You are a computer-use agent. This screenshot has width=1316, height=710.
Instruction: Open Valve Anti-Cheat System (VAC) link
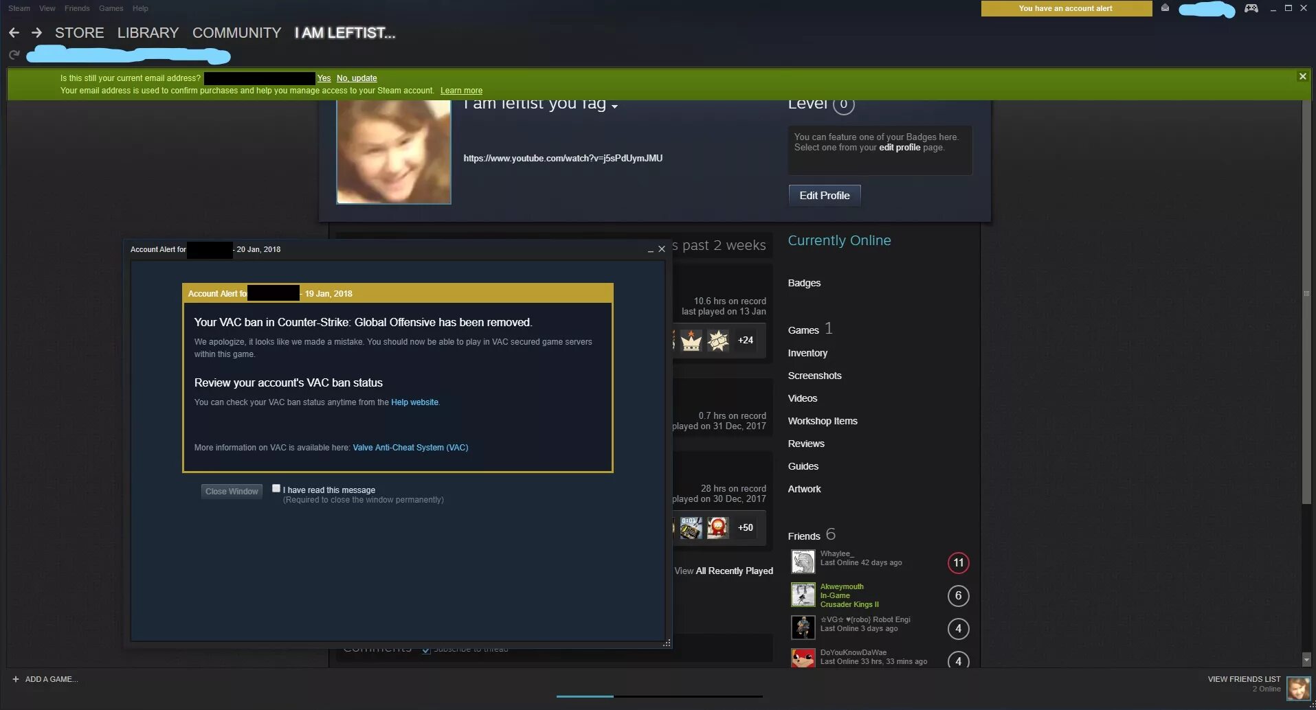coord(410,448)
